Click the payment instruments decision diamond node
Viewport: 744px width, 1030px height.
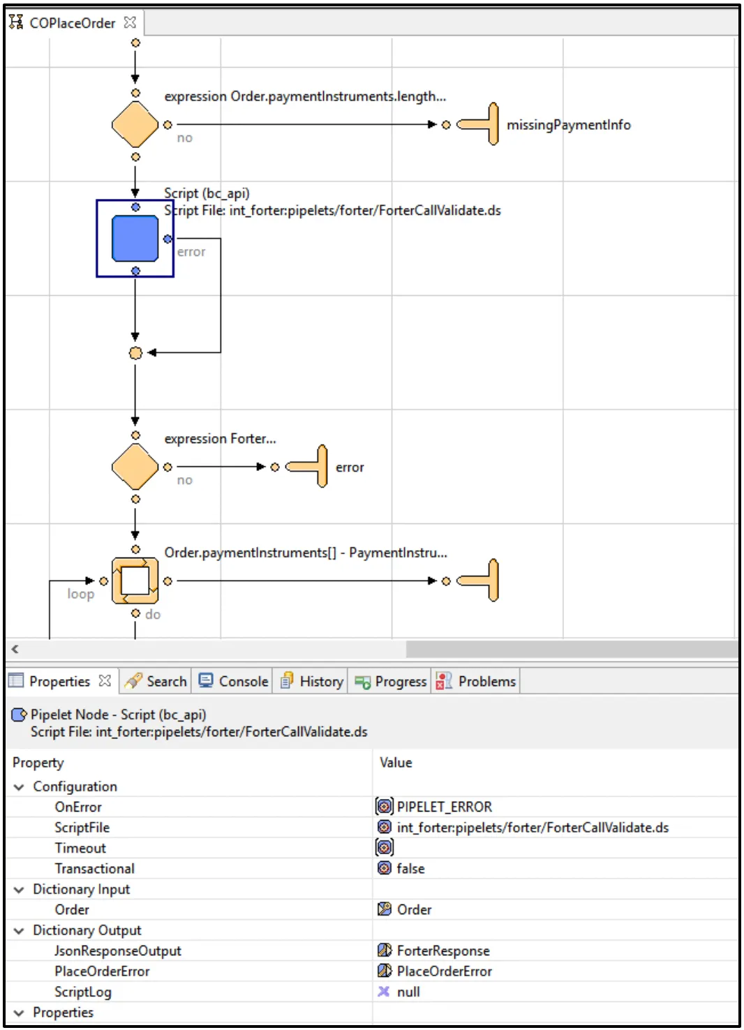tap(135, 125)
